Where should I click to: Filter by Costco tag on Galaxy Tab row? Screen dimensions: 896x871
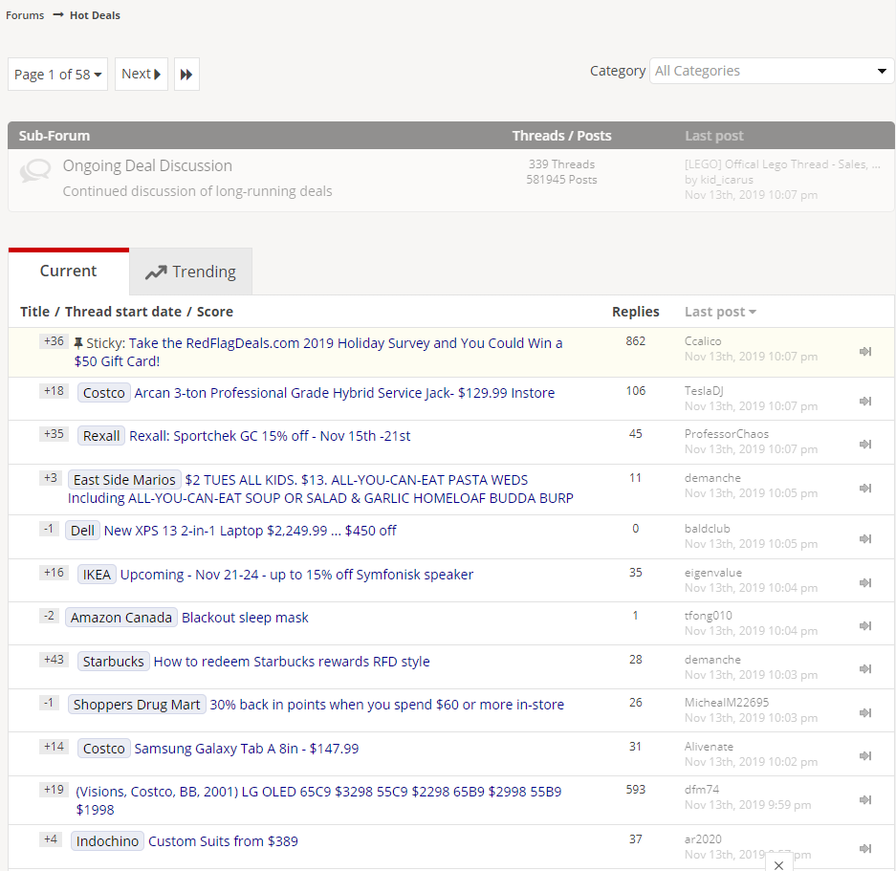pyautogui.click(x=104, y=748)
